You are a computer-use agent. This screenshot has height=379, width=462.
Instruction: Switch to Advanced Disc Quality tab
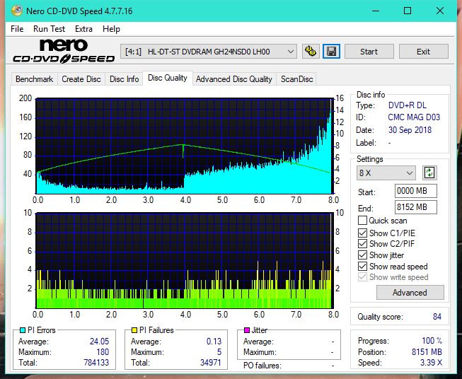234,79
